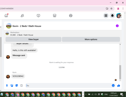Click Kevin's avatar next to phone number

[x=8, y=77]
